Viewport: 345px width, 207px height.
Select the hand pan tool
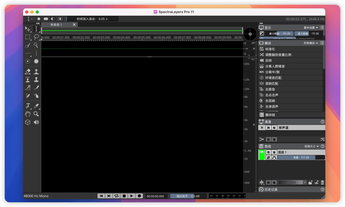[28, 114]
